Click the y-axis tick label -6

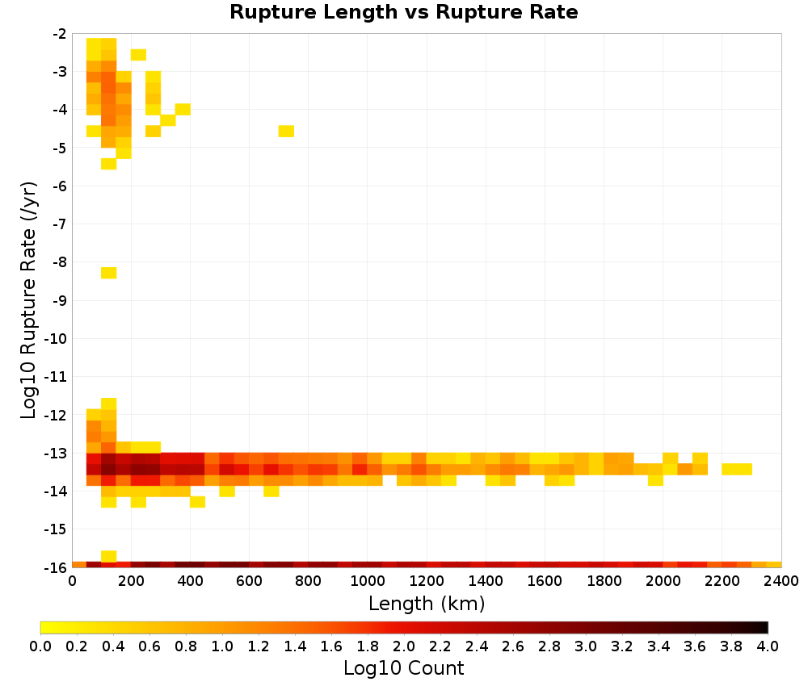pyautogui.click(x=59, y=186)
